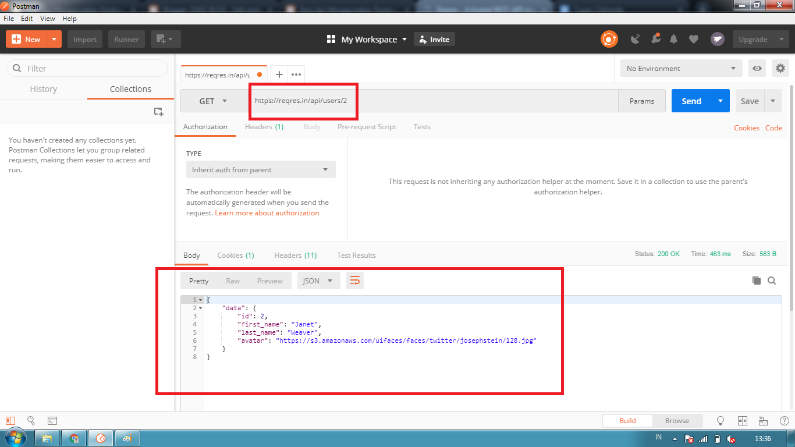795x447 pixels.
Task: Collapse the root JSON object on line 1
Action: (200, 299)
